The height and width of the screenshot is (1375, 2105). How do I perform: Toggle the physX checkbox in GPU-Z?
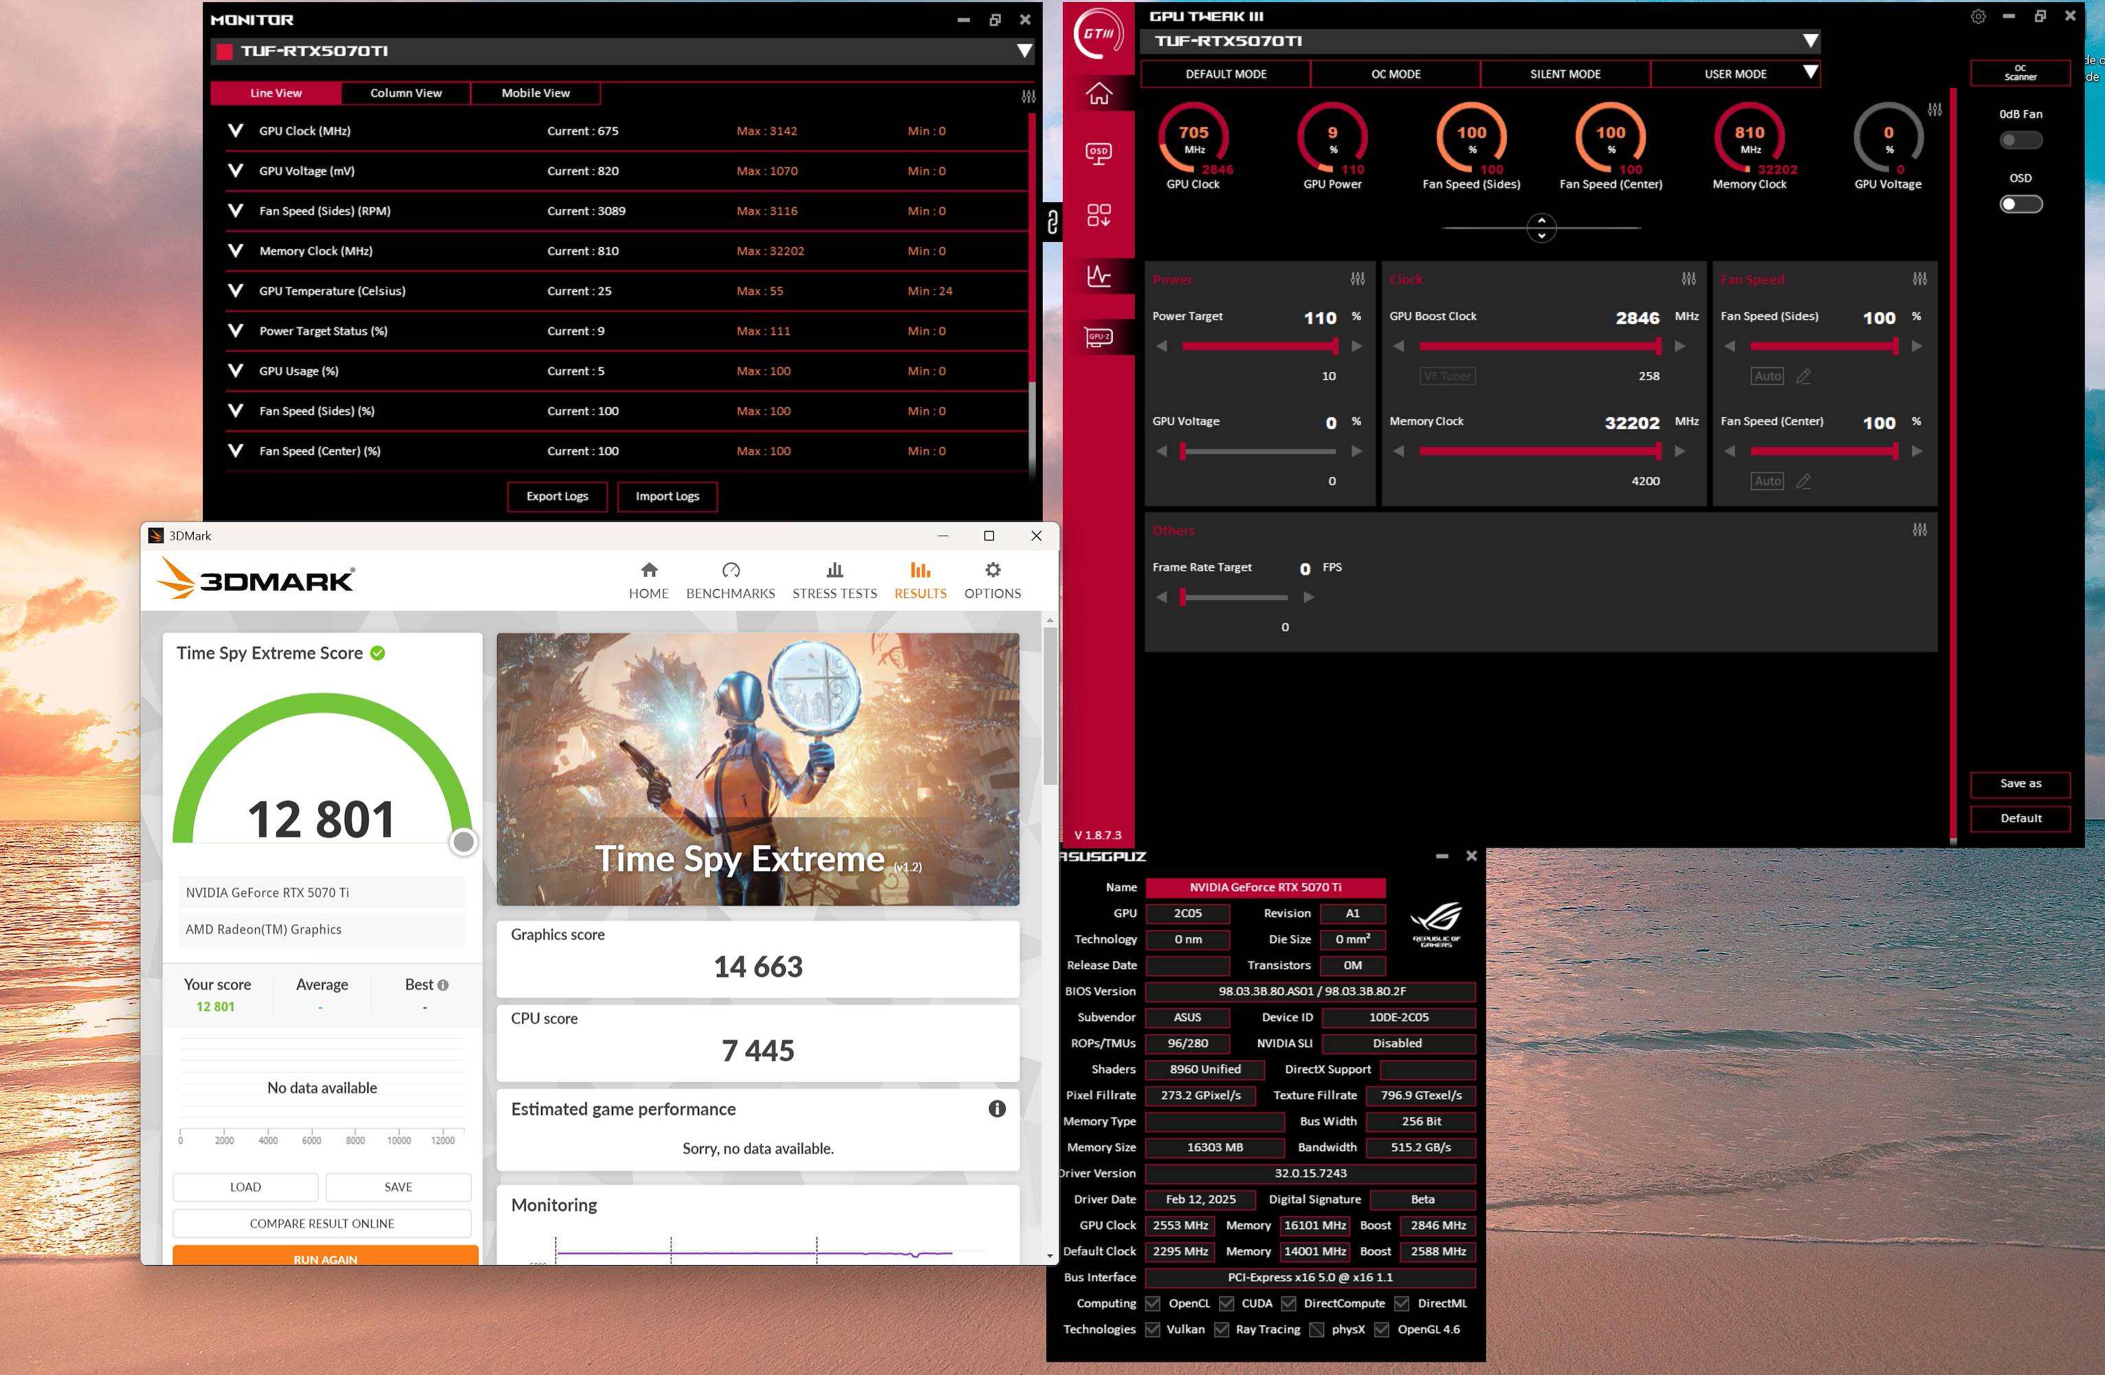point(1316,1330)
